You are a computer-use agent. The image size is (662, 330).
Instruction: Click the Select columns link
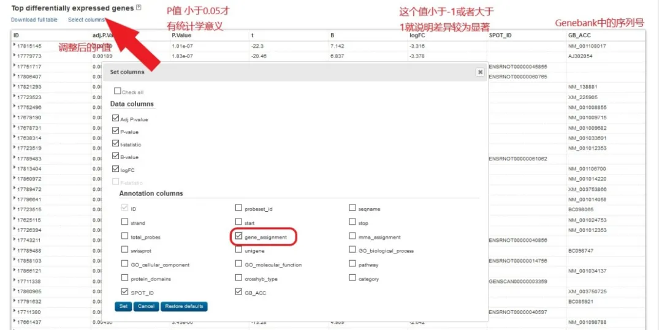86,20
